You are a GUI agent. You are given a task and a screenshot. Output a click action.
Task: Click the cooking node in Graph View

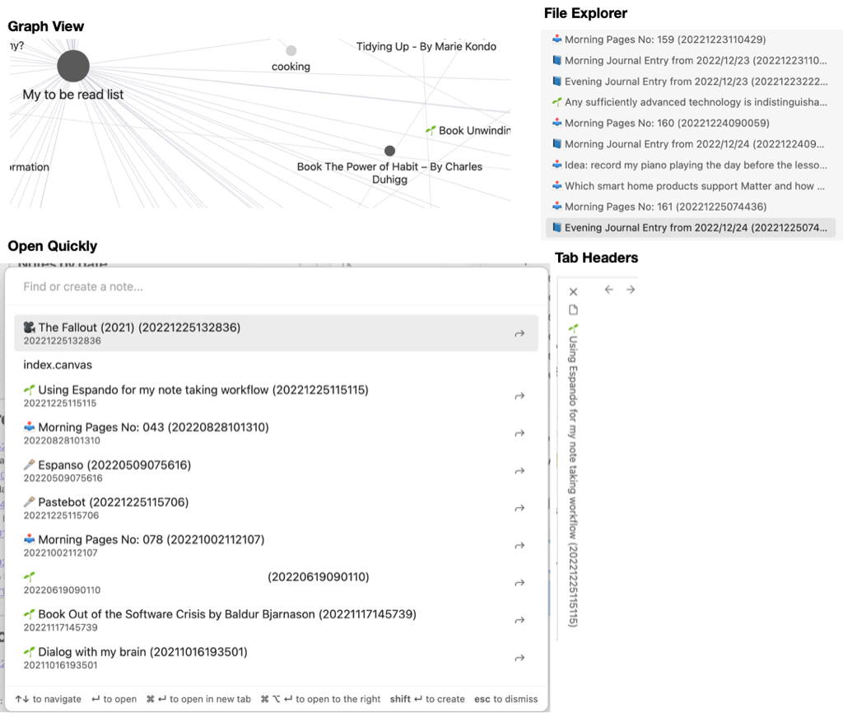point(291,51)
